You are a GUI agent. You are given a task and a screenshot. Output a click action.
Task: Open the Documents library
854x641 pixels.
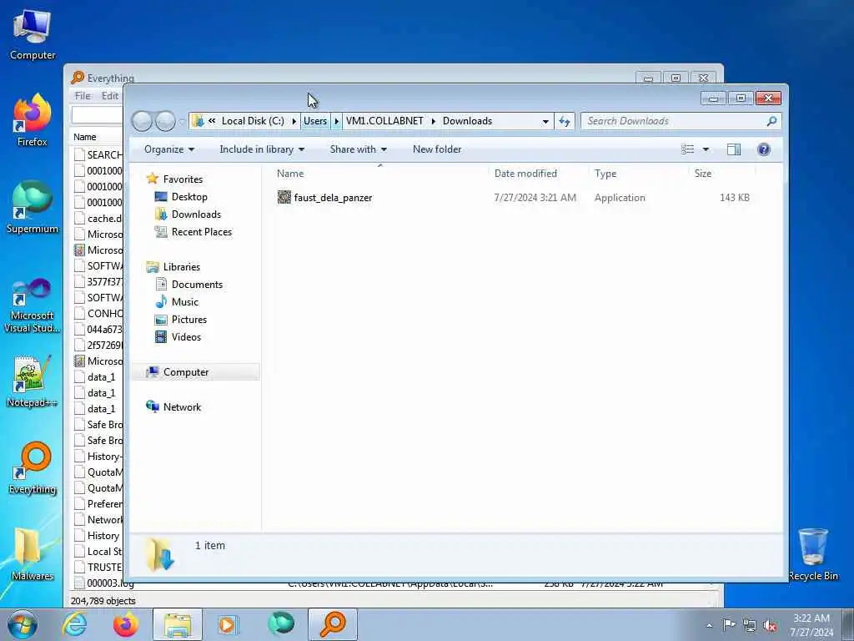pos(188,284)
